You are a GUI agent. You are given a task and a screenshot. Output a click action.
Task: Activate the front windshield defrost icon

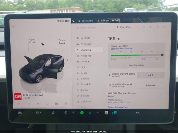tap(66, 112)
